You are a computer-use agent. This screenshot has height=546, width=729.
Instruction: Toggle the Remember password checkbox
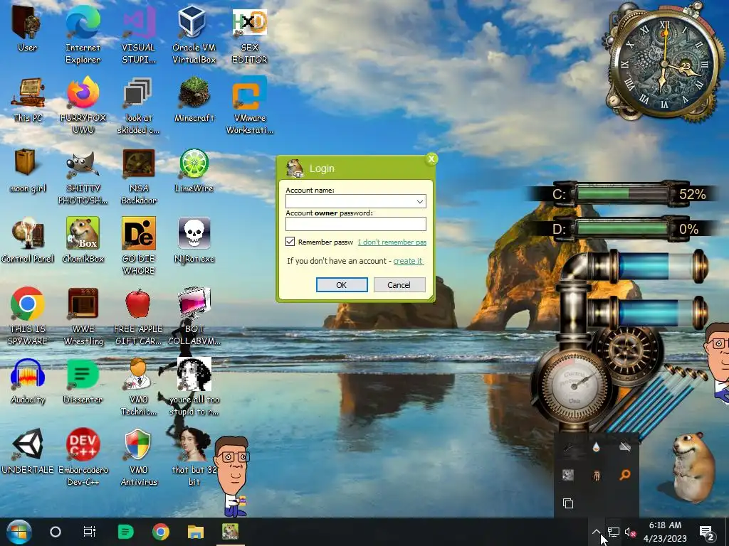pos(290,242)
